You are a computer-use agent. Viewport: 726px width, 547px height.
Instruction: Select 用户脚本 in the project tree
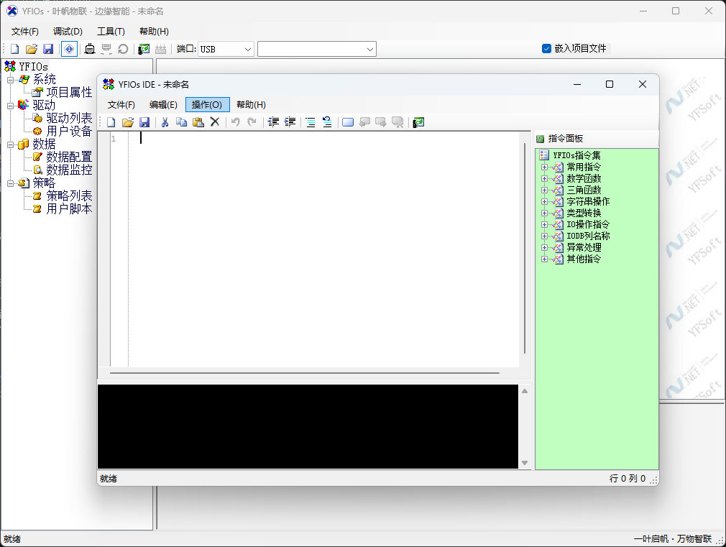69,209
